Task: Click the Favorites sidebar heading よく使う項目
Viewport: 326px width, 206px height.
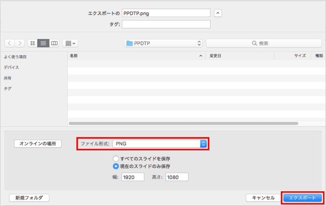Action: 15,57
